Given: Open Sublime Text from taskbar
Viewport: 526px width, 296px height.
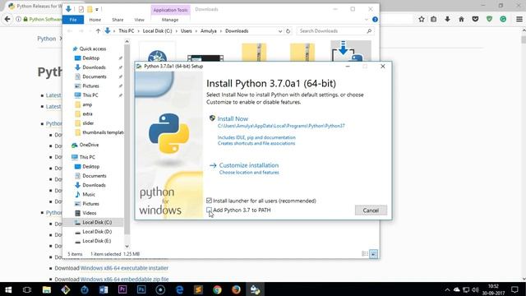Looking at the screenshot, I should pyautogui.click(x=198, y=289).
